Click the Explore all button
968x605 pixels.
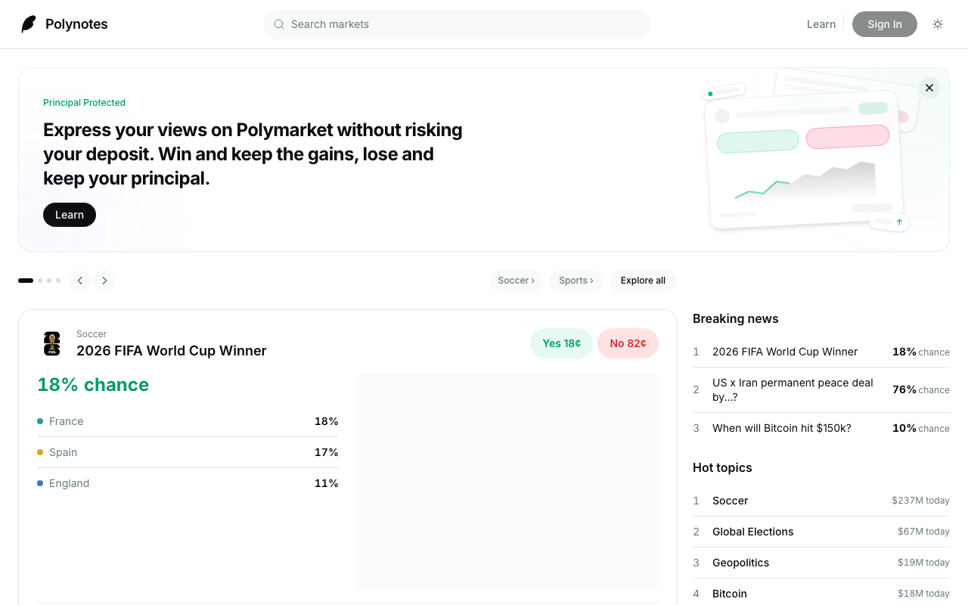[643, 281]
